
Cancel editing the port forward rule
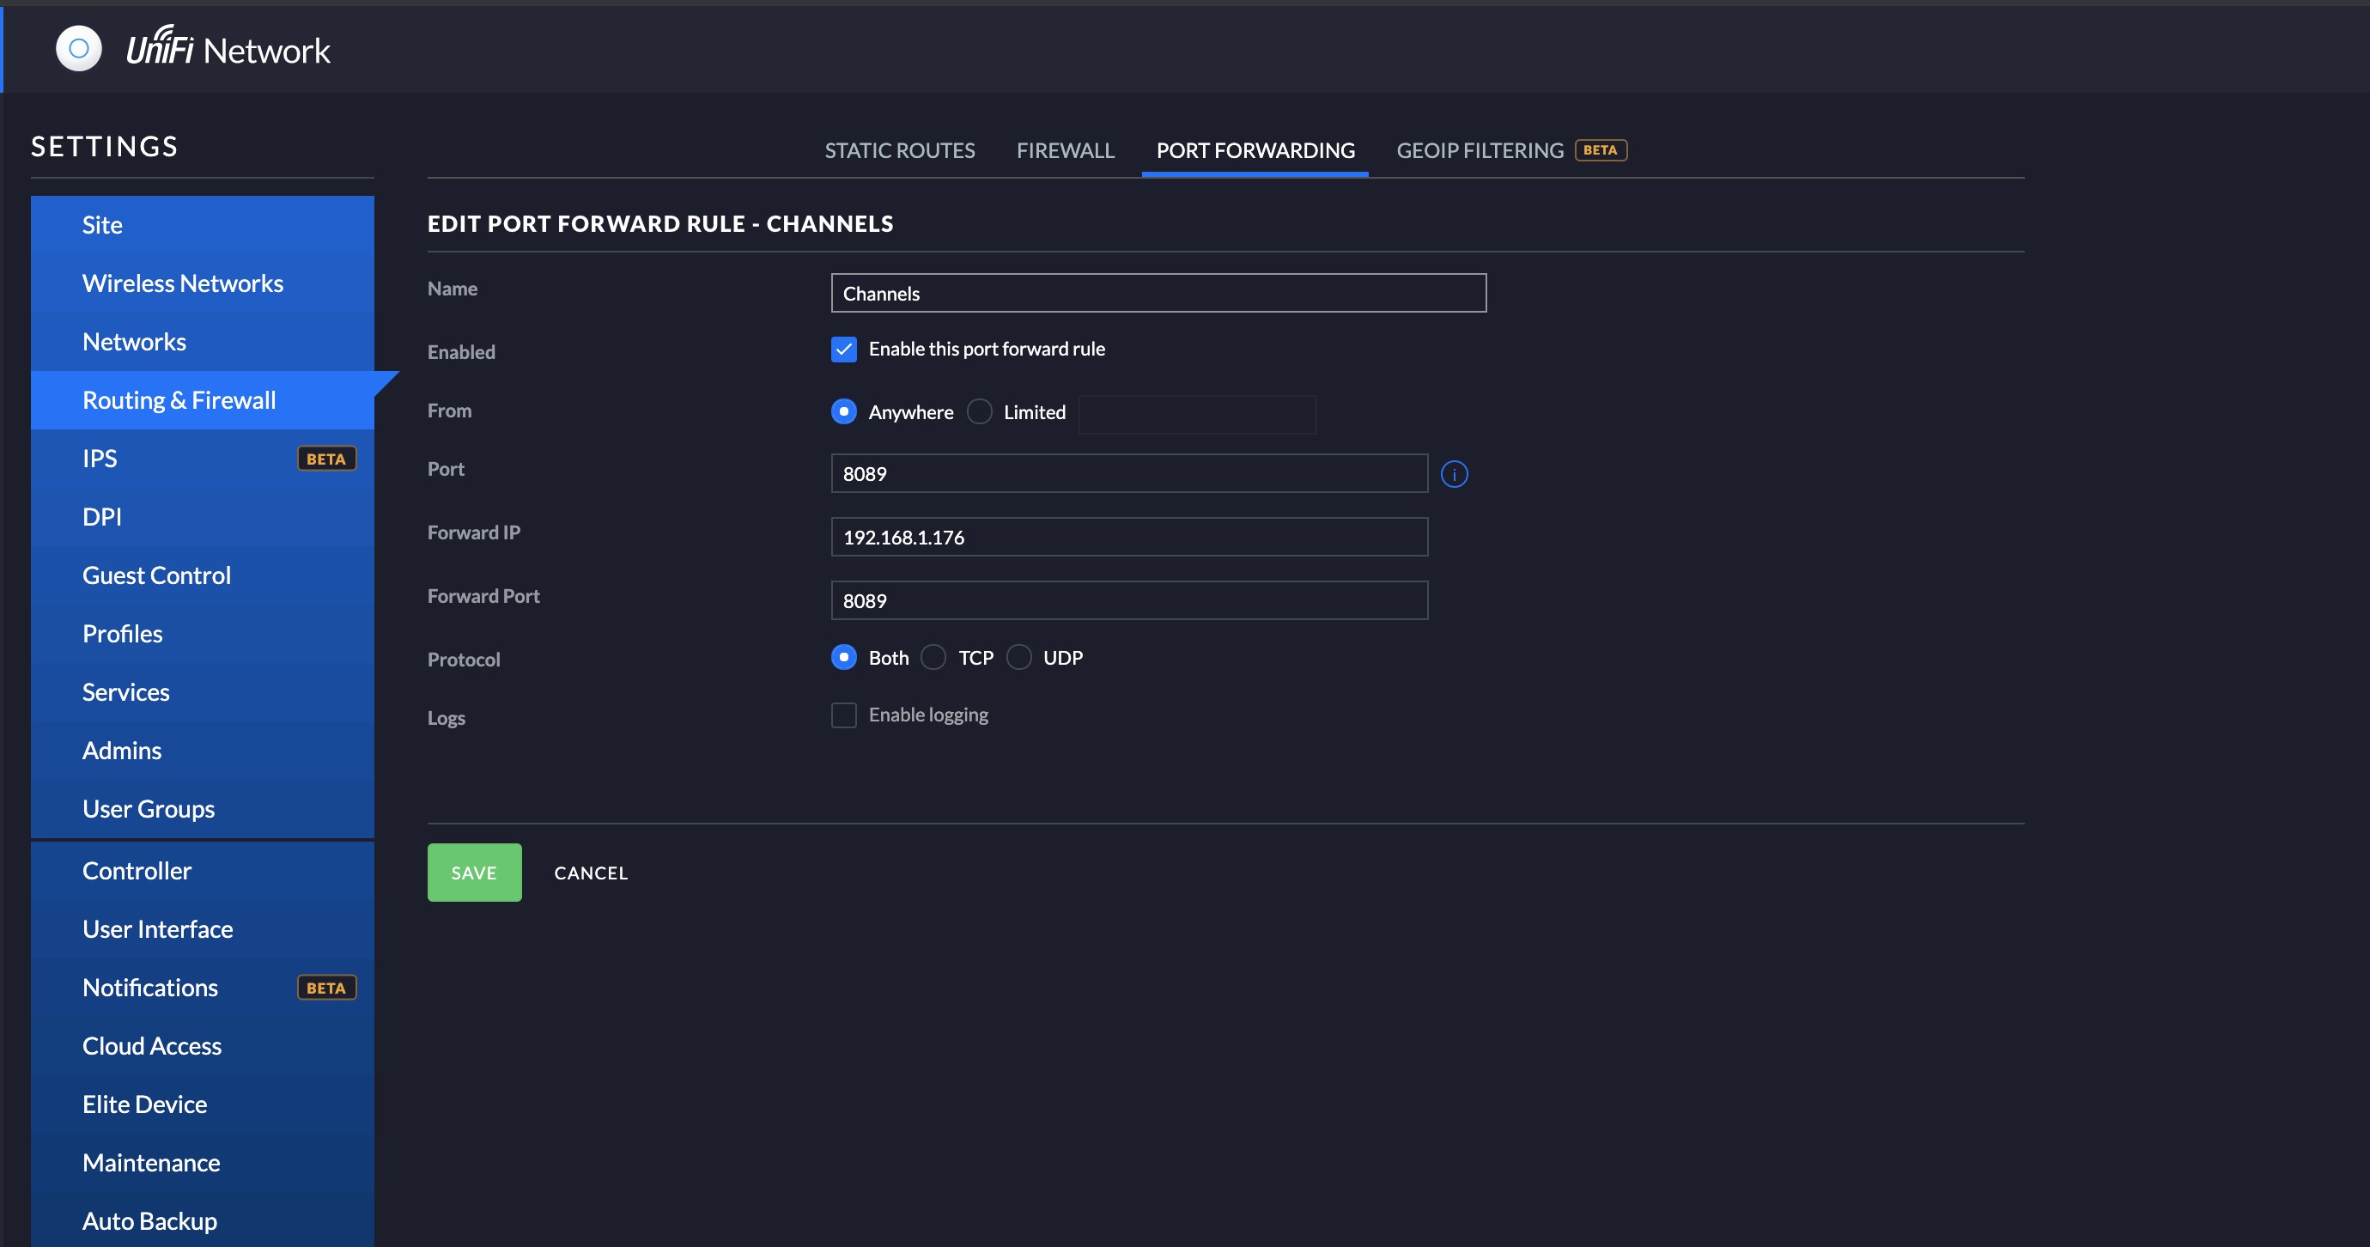[x=591, y=873]
